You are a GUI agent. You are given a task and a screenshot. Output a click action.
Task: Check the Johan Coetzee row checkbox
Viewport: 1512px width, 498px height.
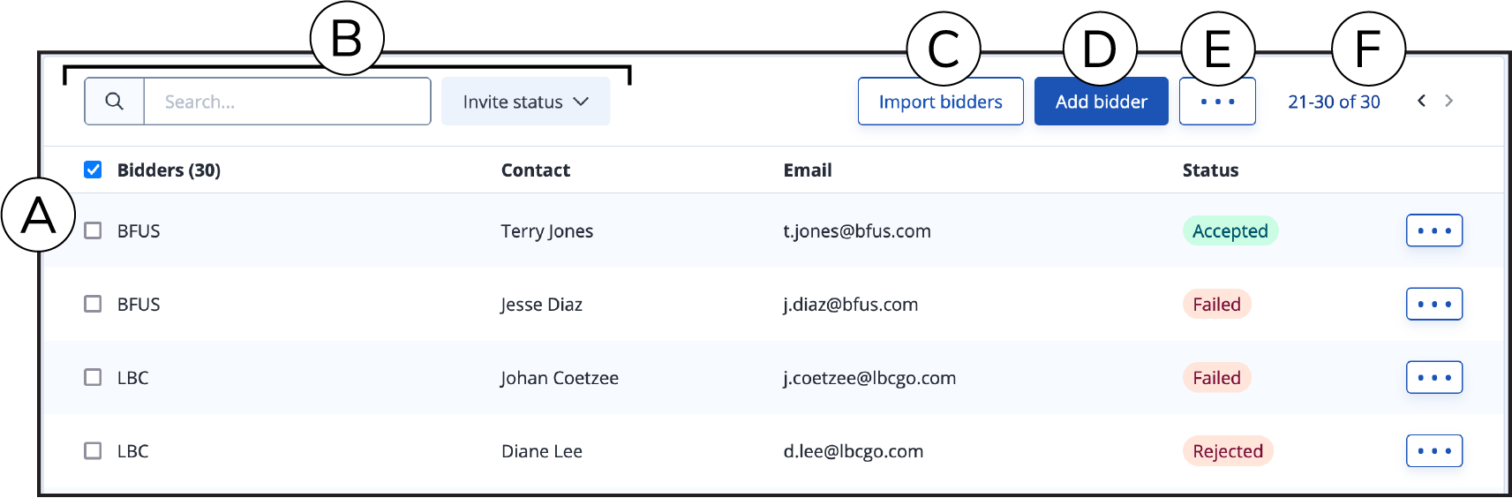click(93, 377)
